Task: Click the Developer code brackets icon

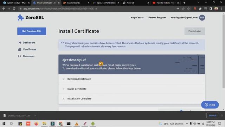Action: click(x=19, y=56)
